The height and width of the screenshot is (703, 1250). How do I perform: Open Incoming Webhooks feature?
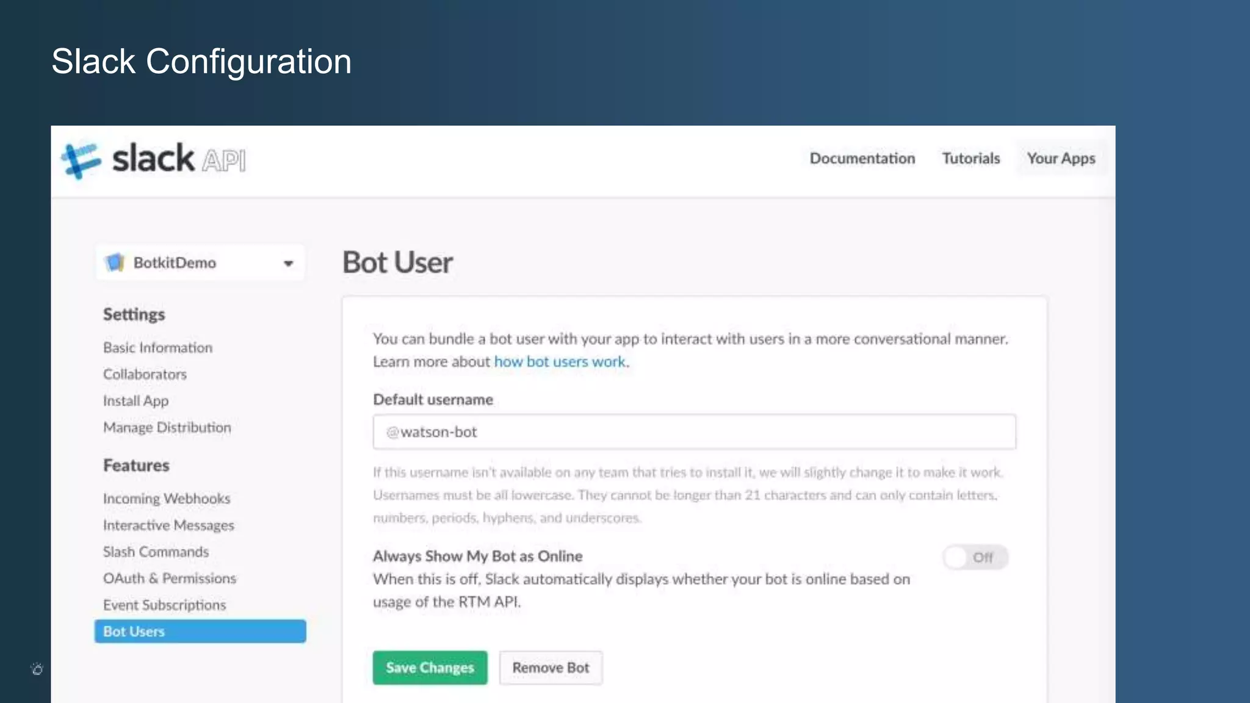pyautogui.click(x=167, y=499)
